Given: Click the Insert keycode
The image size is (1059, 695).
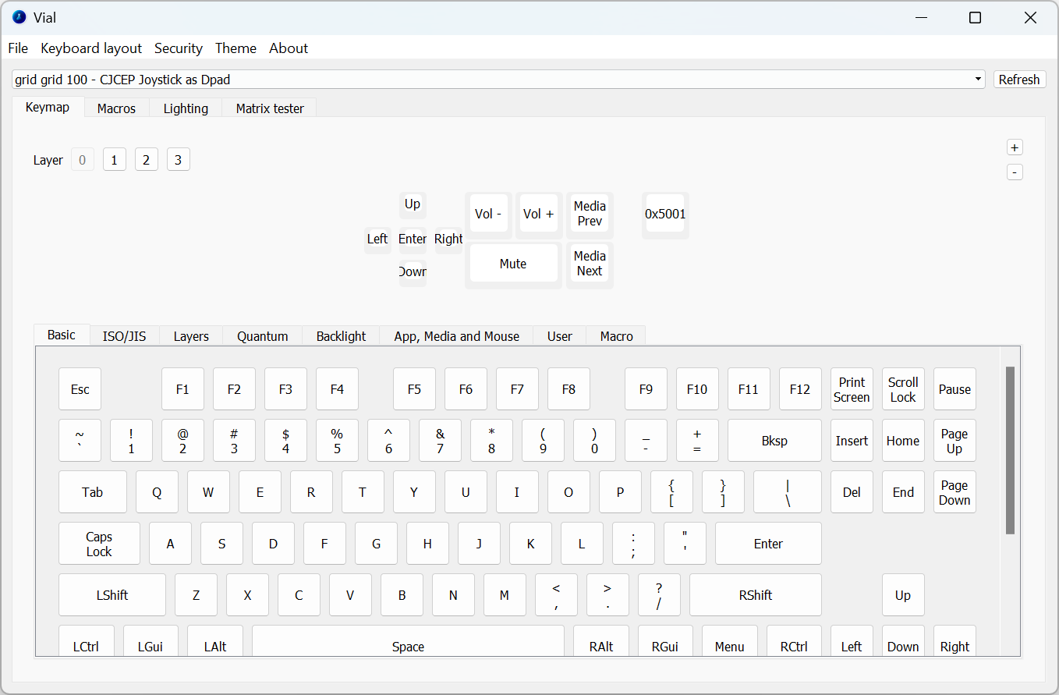Looking at the screenshot, I should [852, 441].
